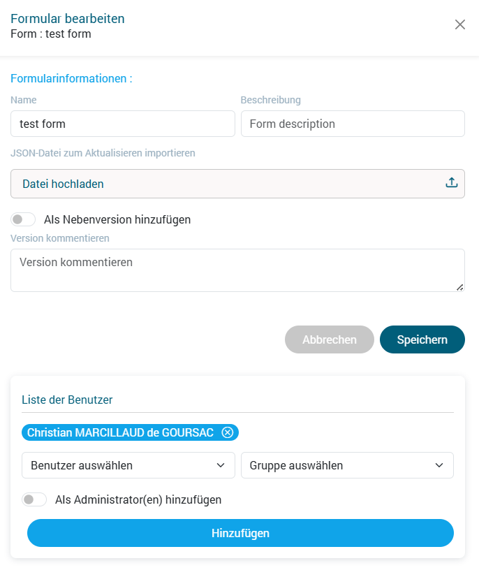The height and width of the screenshot is (570, 479).
Task: Cancel changes using Abbrechen
Action: [x=329, y=339]
